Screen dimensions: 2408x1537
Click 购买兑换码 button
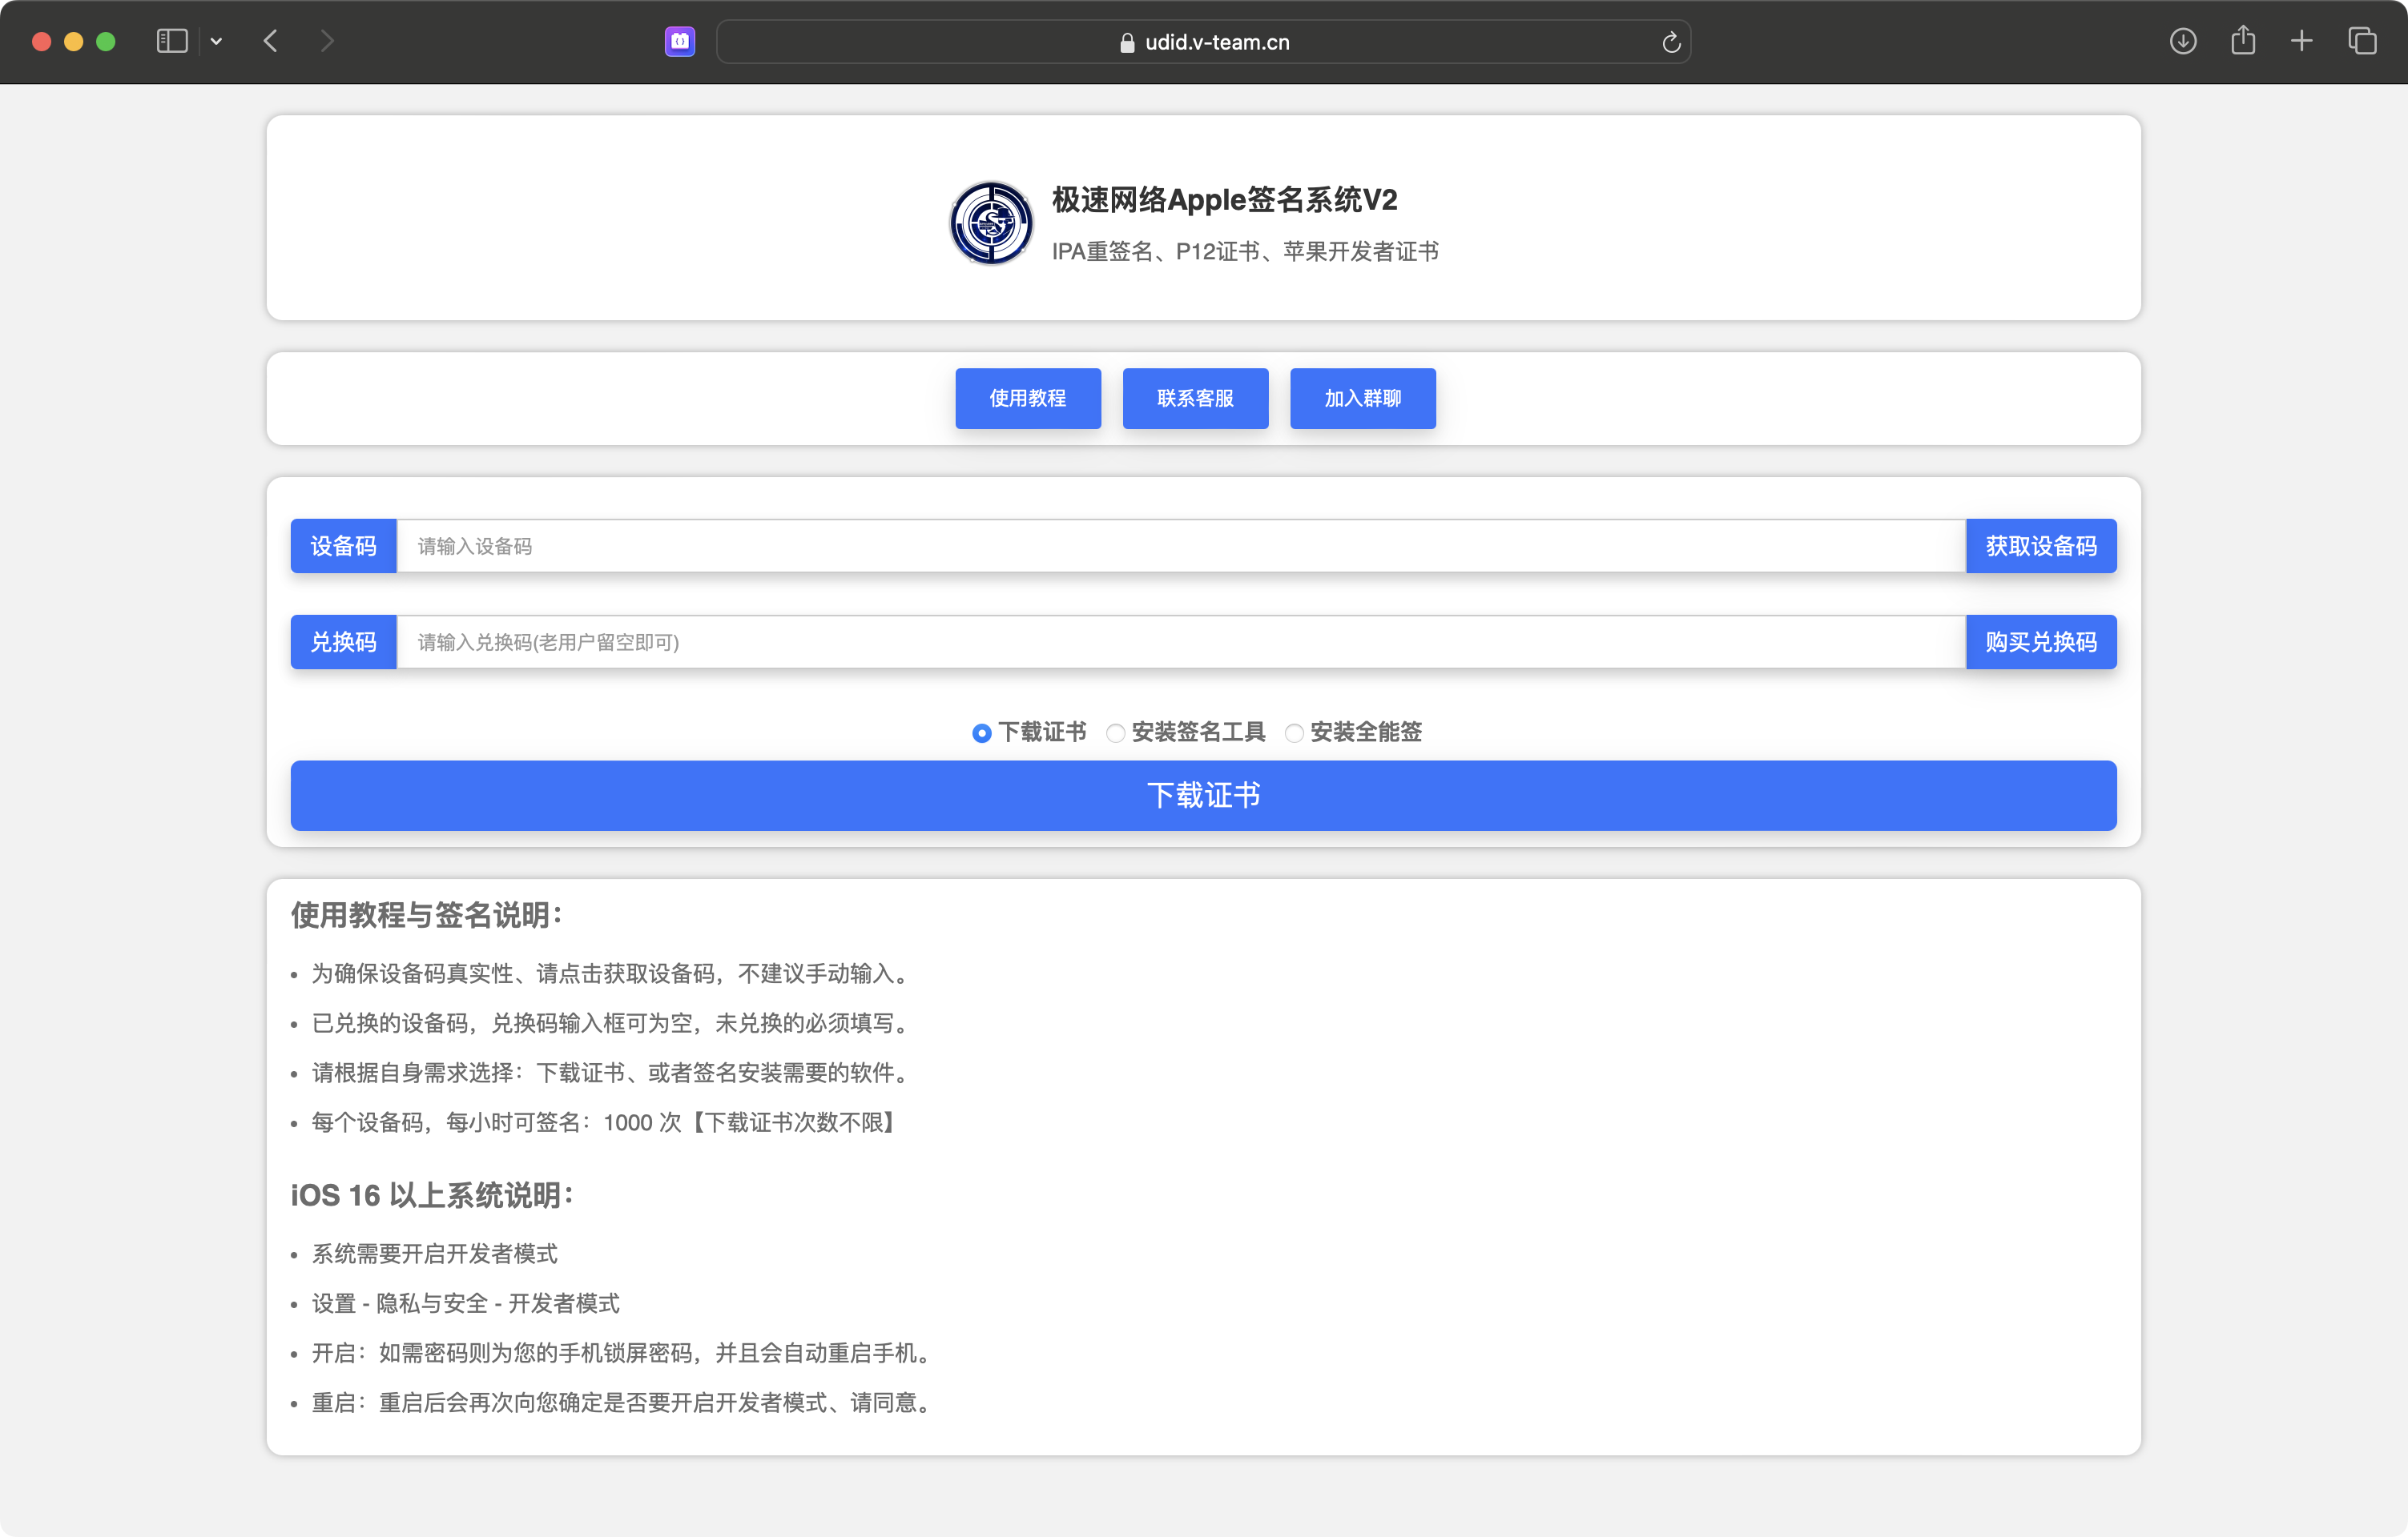point(2041,641)
